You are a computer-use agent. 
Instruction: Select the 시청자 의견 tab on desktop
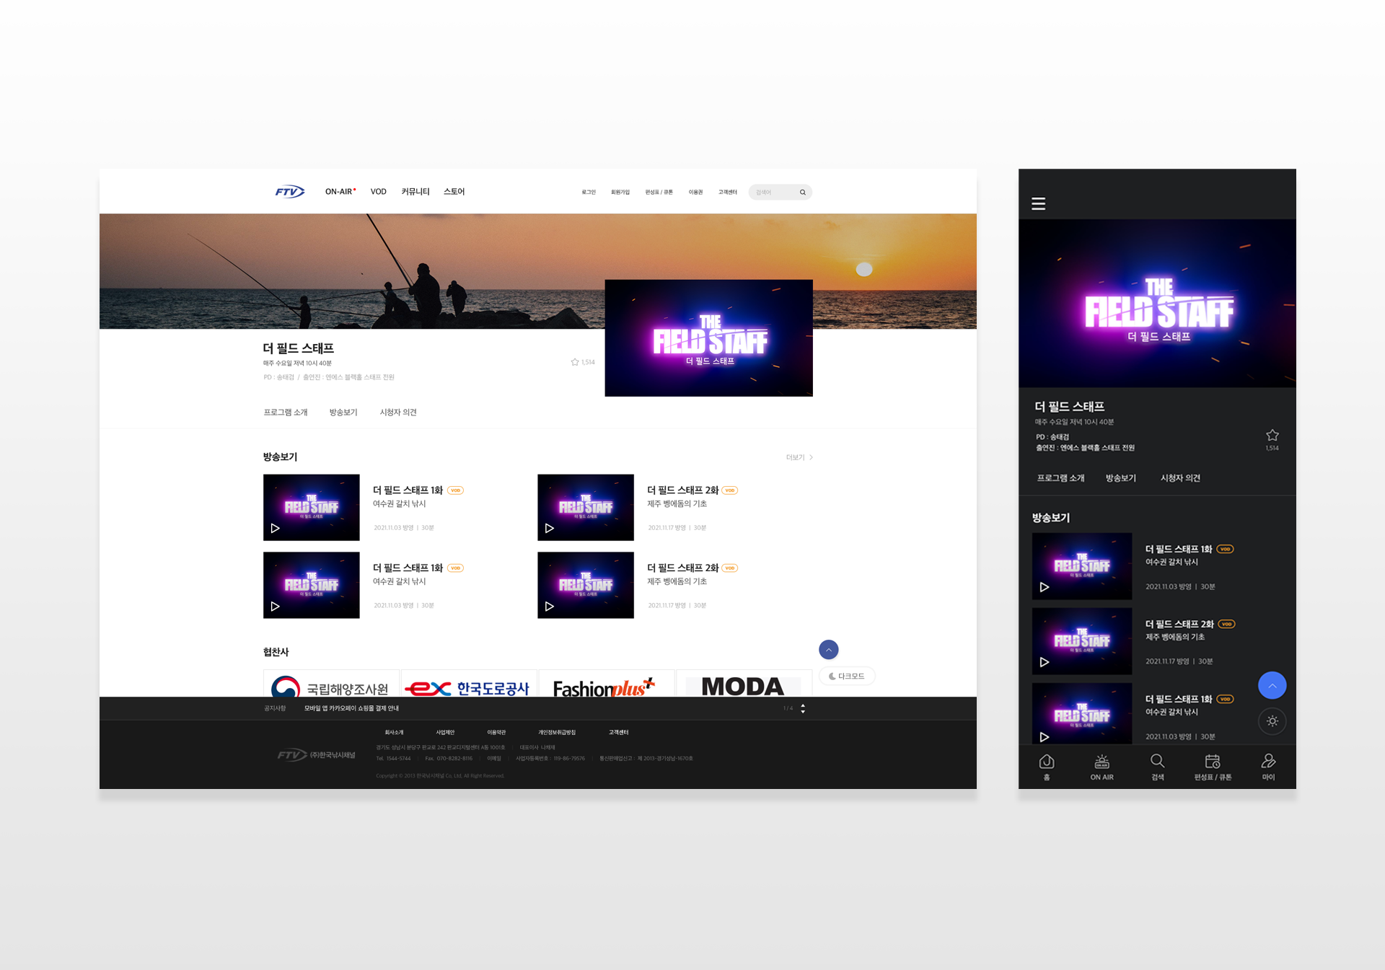point(398,413)
